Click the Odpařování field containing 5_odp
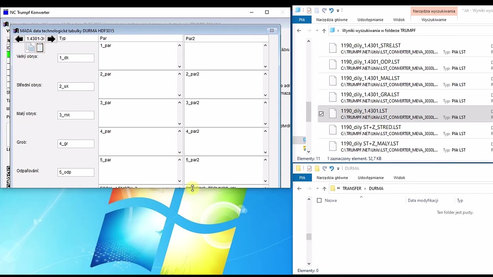Viewport: 493px width, 277px height. coord(76,172)
